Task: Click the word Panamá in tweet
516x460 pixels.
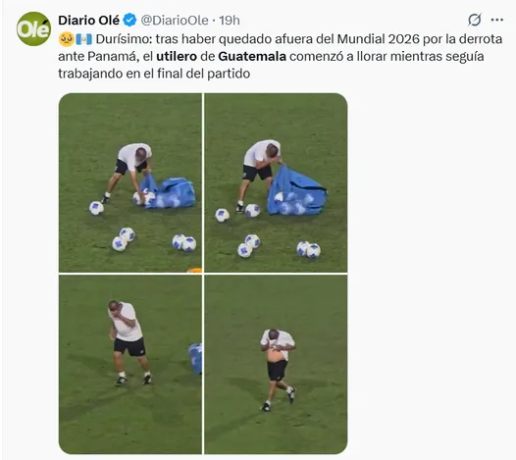Action: 112,57
